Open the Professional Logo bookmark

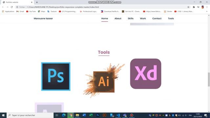tap(89, 11)
